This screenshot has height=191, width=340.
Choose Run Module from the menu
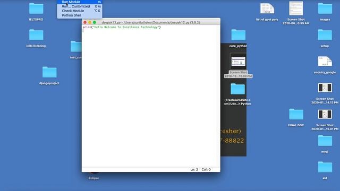80,2
